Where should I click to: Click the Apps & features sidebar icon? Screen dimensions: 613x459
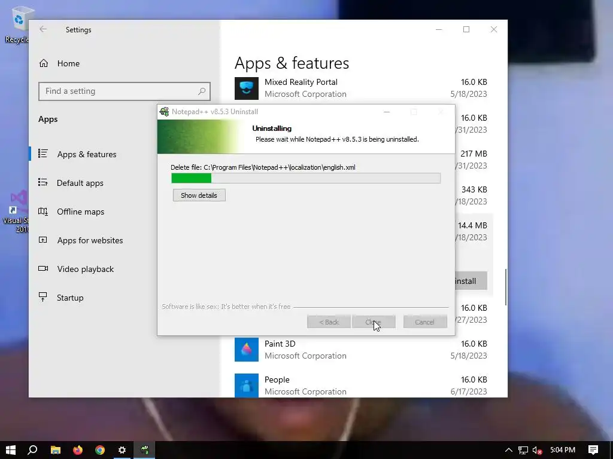[x=43, y=154]
